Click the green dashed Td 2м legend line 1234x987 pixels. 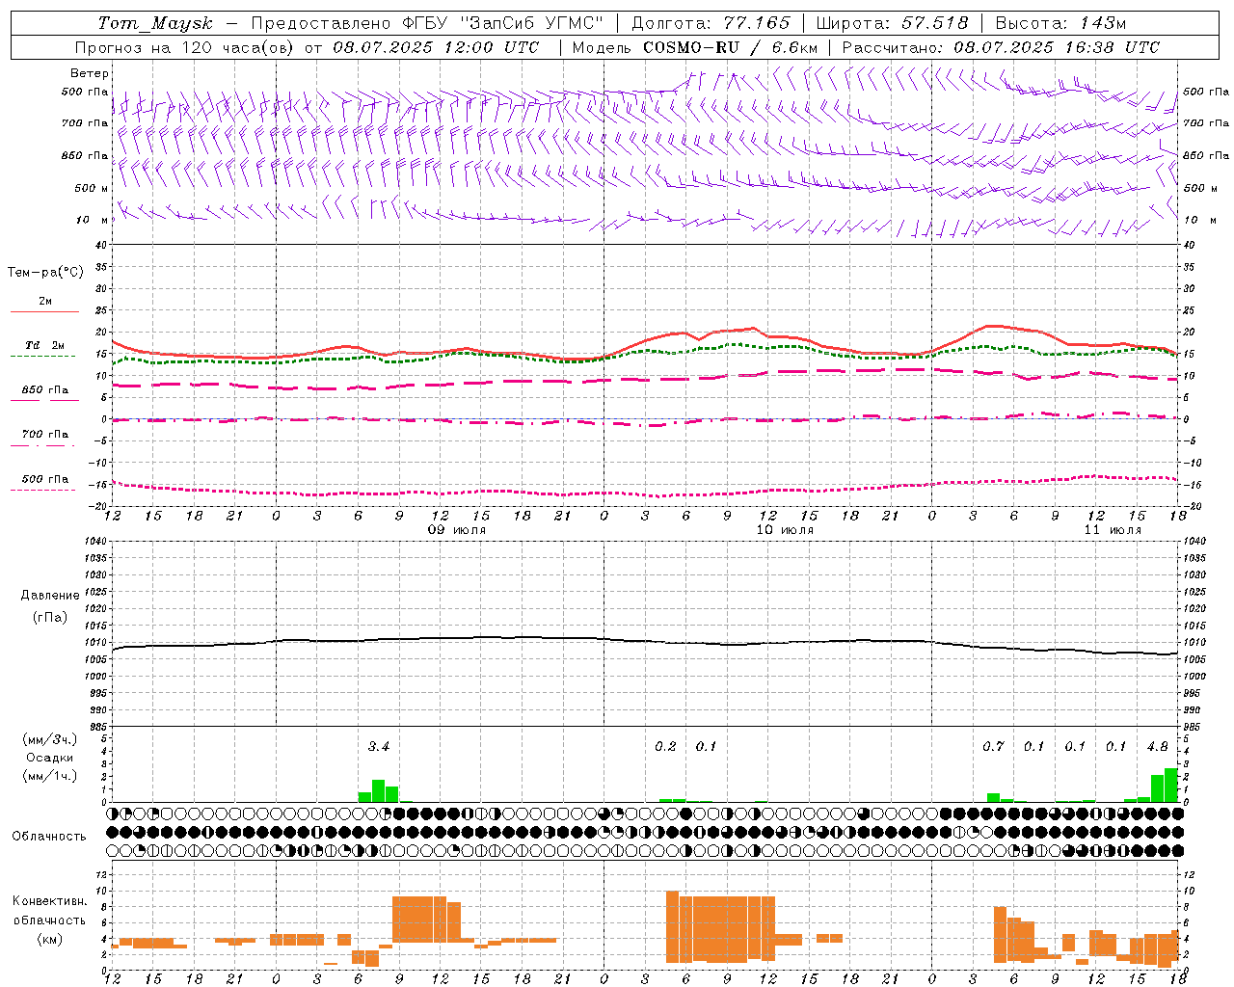tap(44, 357)
